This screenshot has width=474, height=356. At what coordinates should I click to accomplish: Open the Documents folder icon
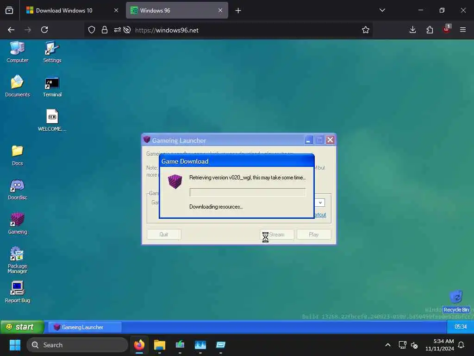point(17,86)
